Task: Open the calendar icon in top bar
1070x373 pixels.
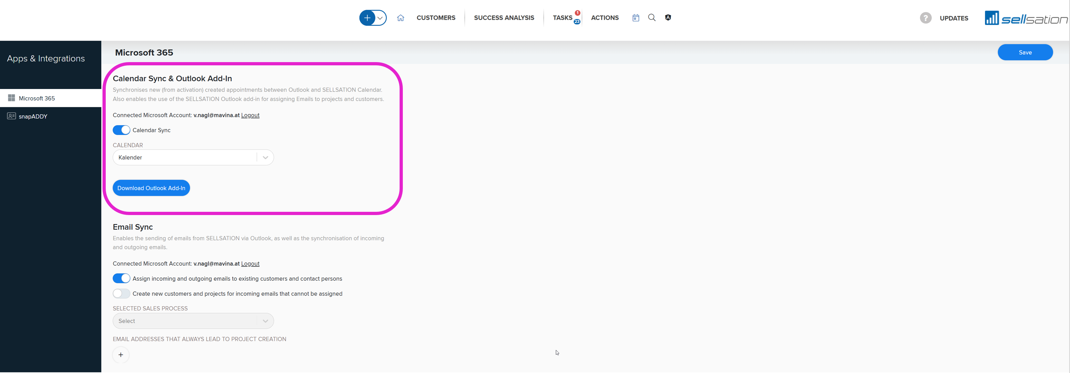Action: click(636, 18)
